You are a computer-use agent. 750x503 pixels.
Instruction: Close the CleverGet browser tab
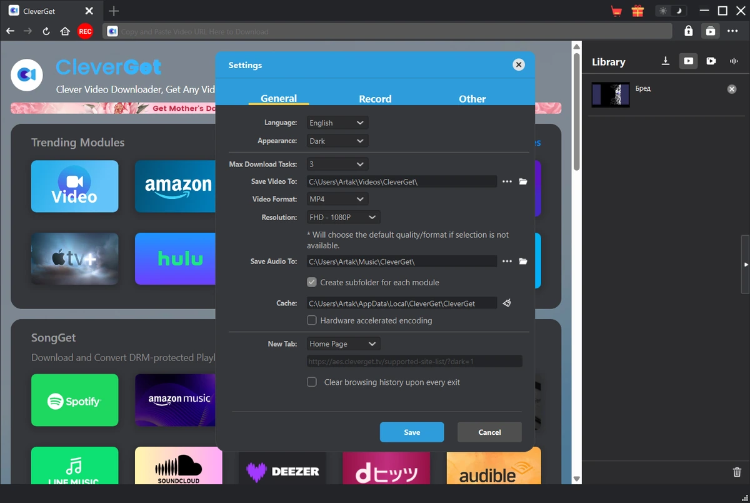[89, 11]
